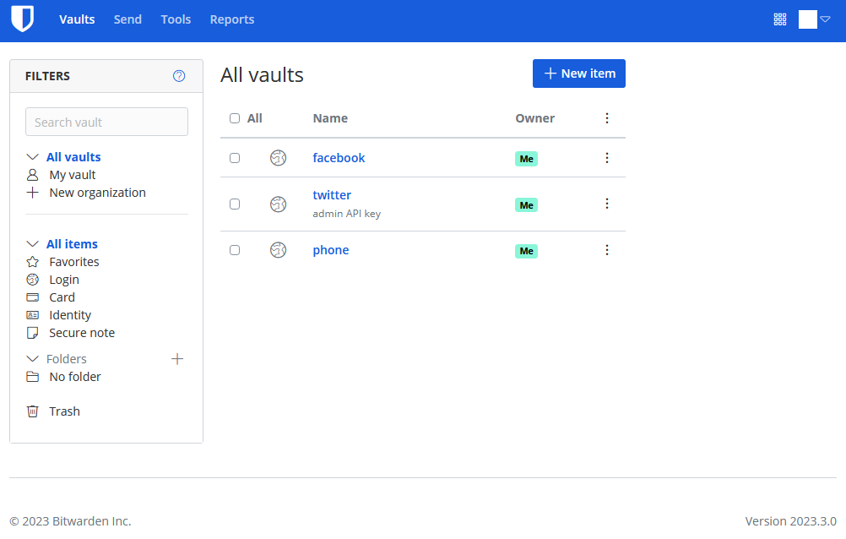Image resolution: width=846 pixels, height=539 pixels.
Task: Open the apps grid in the top bar
Action: [x=779, y=19]
